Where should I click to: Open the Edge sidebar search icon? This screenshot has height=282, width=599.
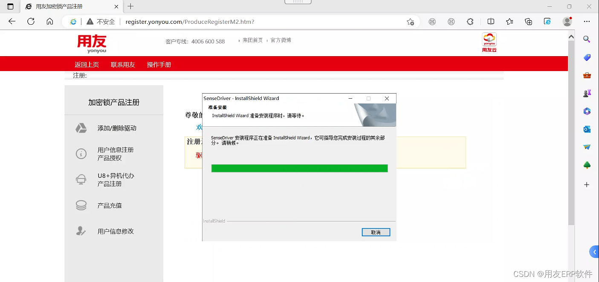tap(587, 39)
